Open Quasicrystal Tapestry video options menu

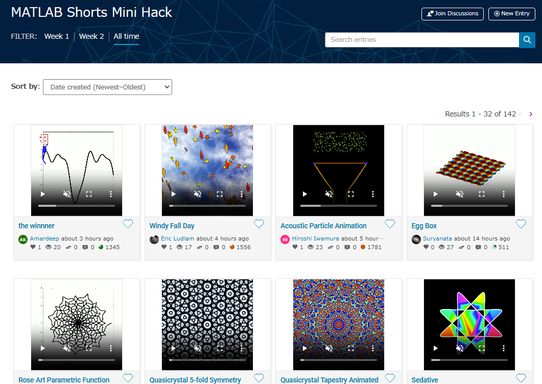point(372,348)
